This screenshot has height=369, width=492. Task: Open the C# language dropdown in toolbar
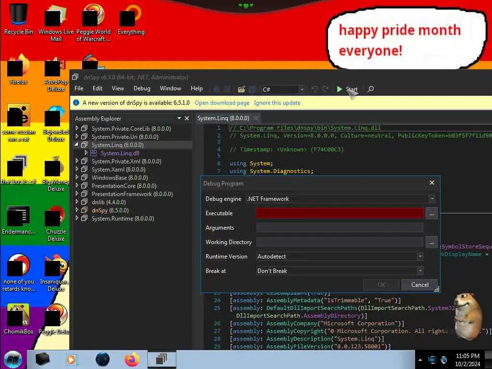pyautogui.click(x=302, y=89)
